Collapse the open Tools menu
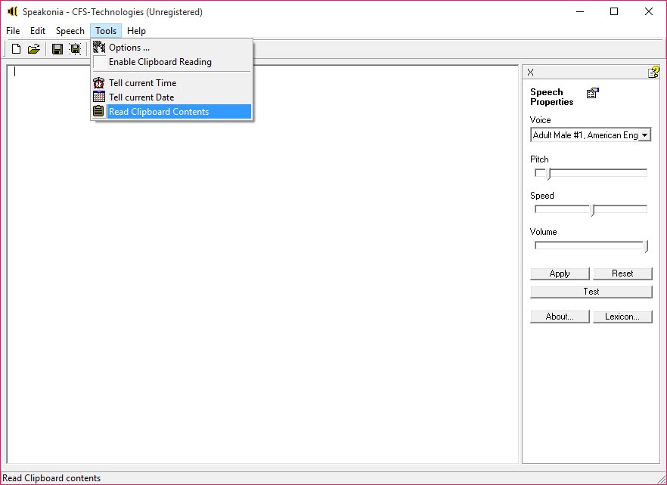 tap(106, 31)
